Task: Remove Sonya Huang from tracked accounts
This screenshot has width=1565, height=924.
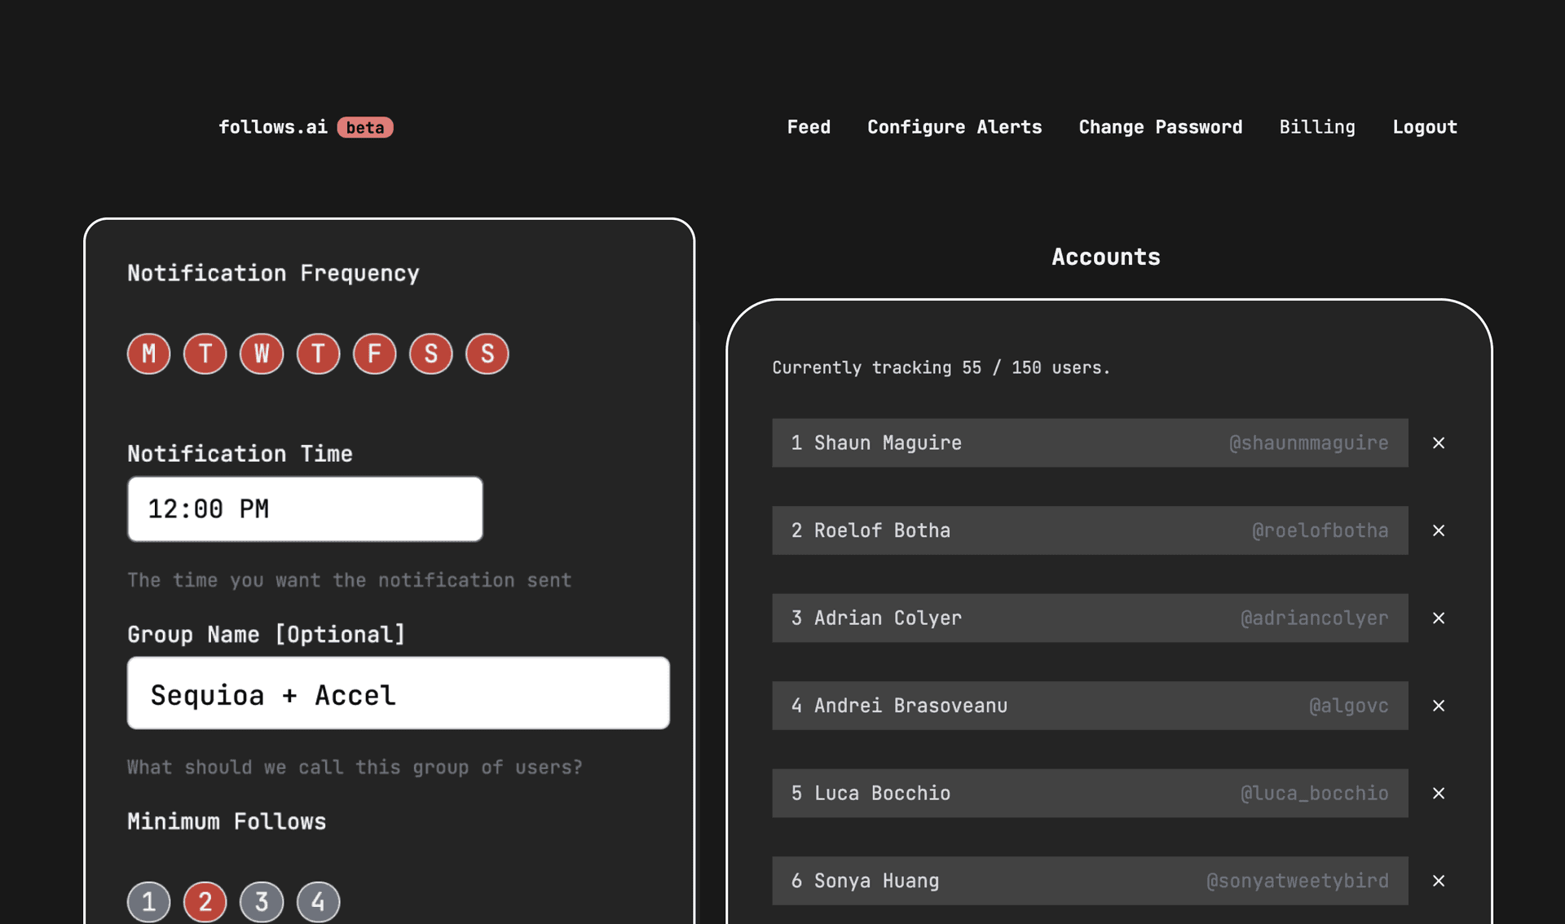Action: [1439, 881]
